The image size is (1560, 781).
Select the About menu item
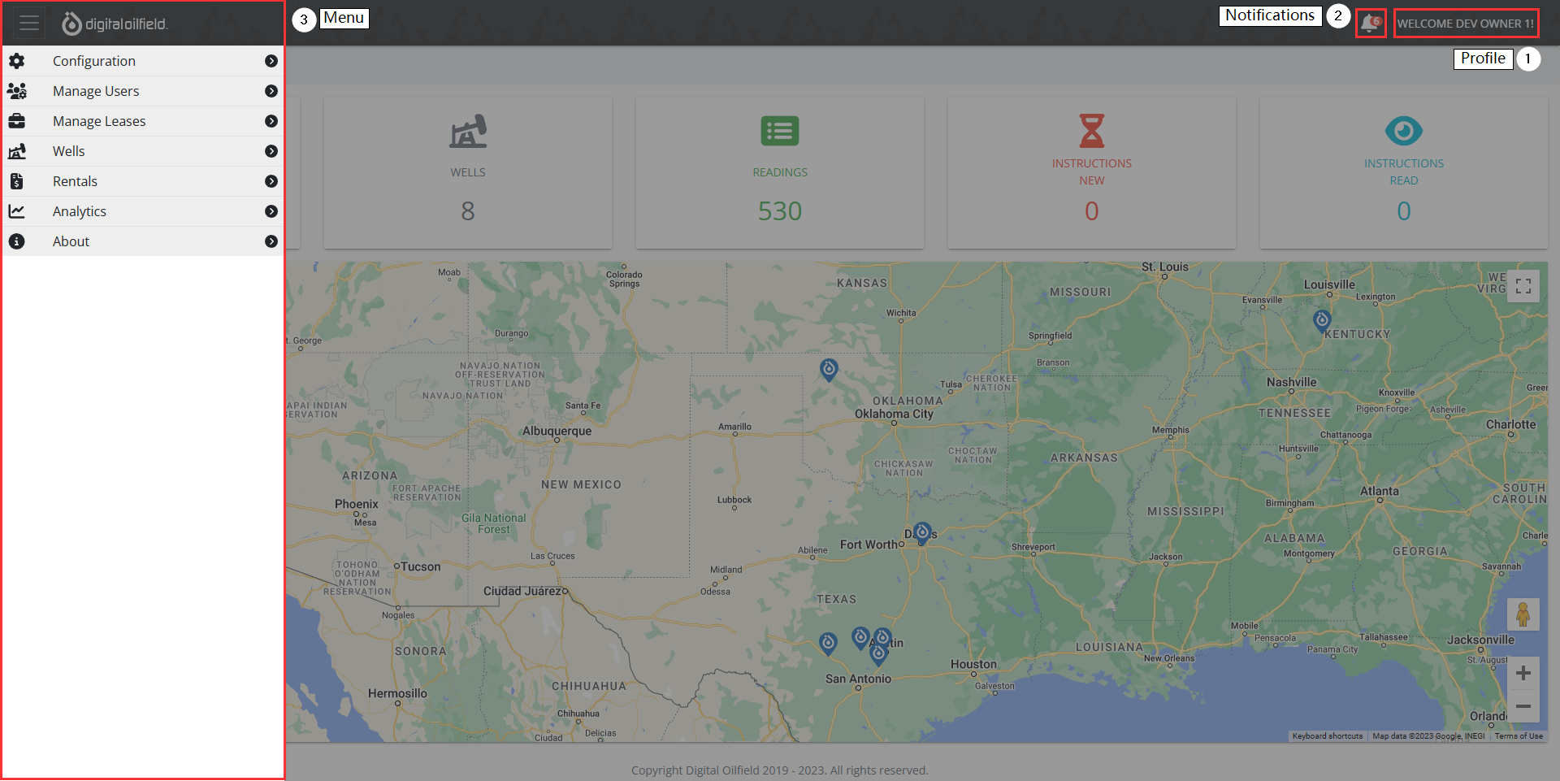point(71,241)
